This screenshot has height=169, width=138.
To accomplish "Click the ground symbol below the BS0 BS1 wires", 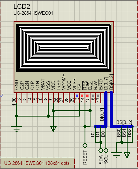I will pos(117,155).
